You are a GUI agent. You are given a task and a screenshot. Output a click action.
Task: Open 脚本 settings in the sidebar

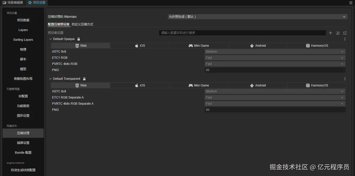pyautogui.click(x=23, y=59)
